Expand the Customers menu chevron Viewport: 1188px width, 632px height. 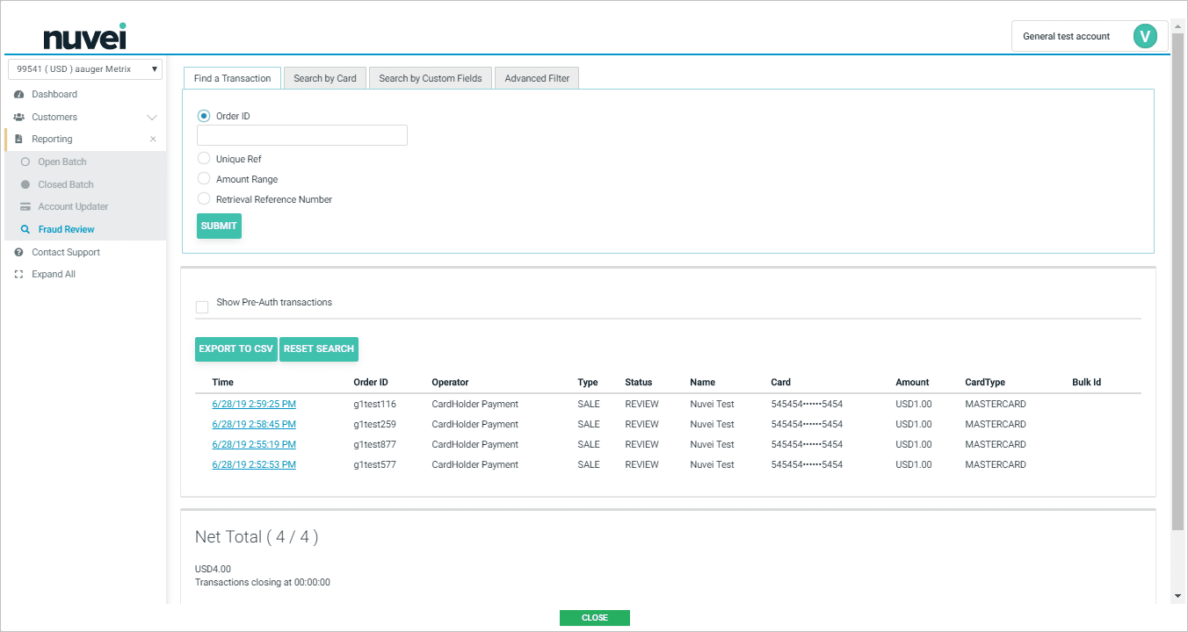click(152, 118)
